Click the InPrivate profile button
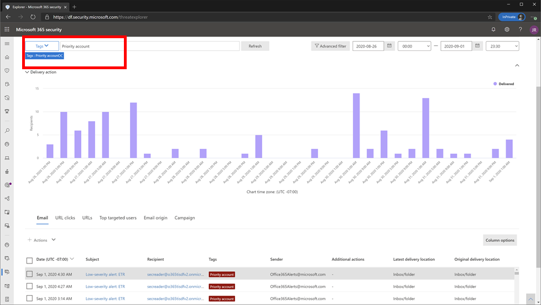The width and height of the screenshot is (541, 305). click(512, 17)
